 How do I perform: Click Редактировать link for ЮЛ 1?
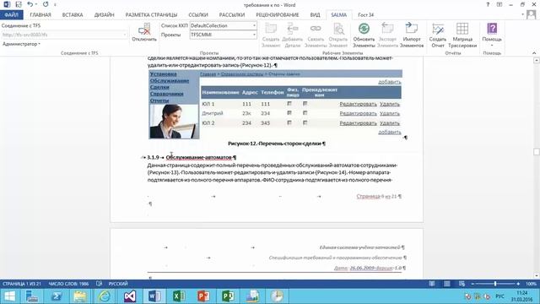(x=358, y=104)
